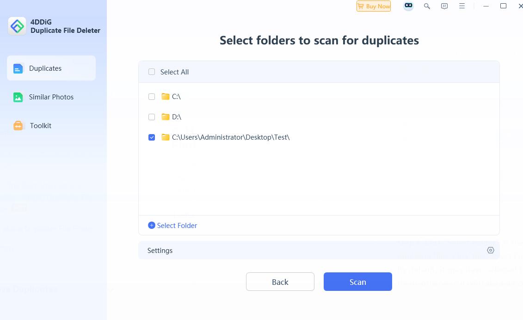Image resolution: width=523 pixels, height=320 pixels.
Task: Open the Settings gear icon
Action: 490,250
